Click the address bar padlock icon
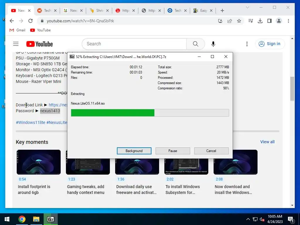 [x=42, y=21]
